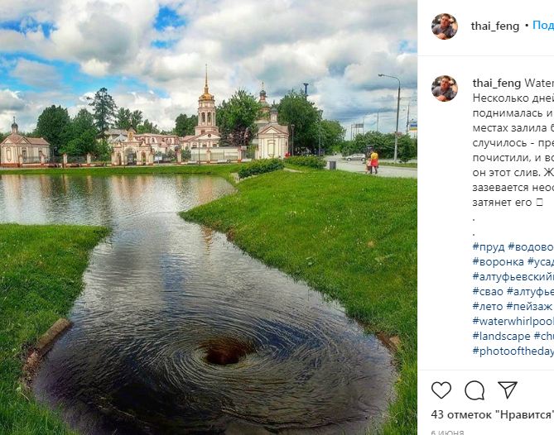
Task: Share the post with the paper plane icon
Action: tap(508, 390)
